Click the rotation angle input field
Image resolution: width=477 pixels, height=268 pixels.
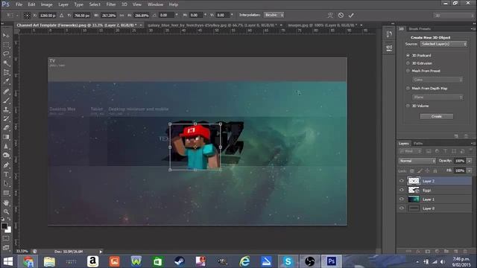coord(167,15)
